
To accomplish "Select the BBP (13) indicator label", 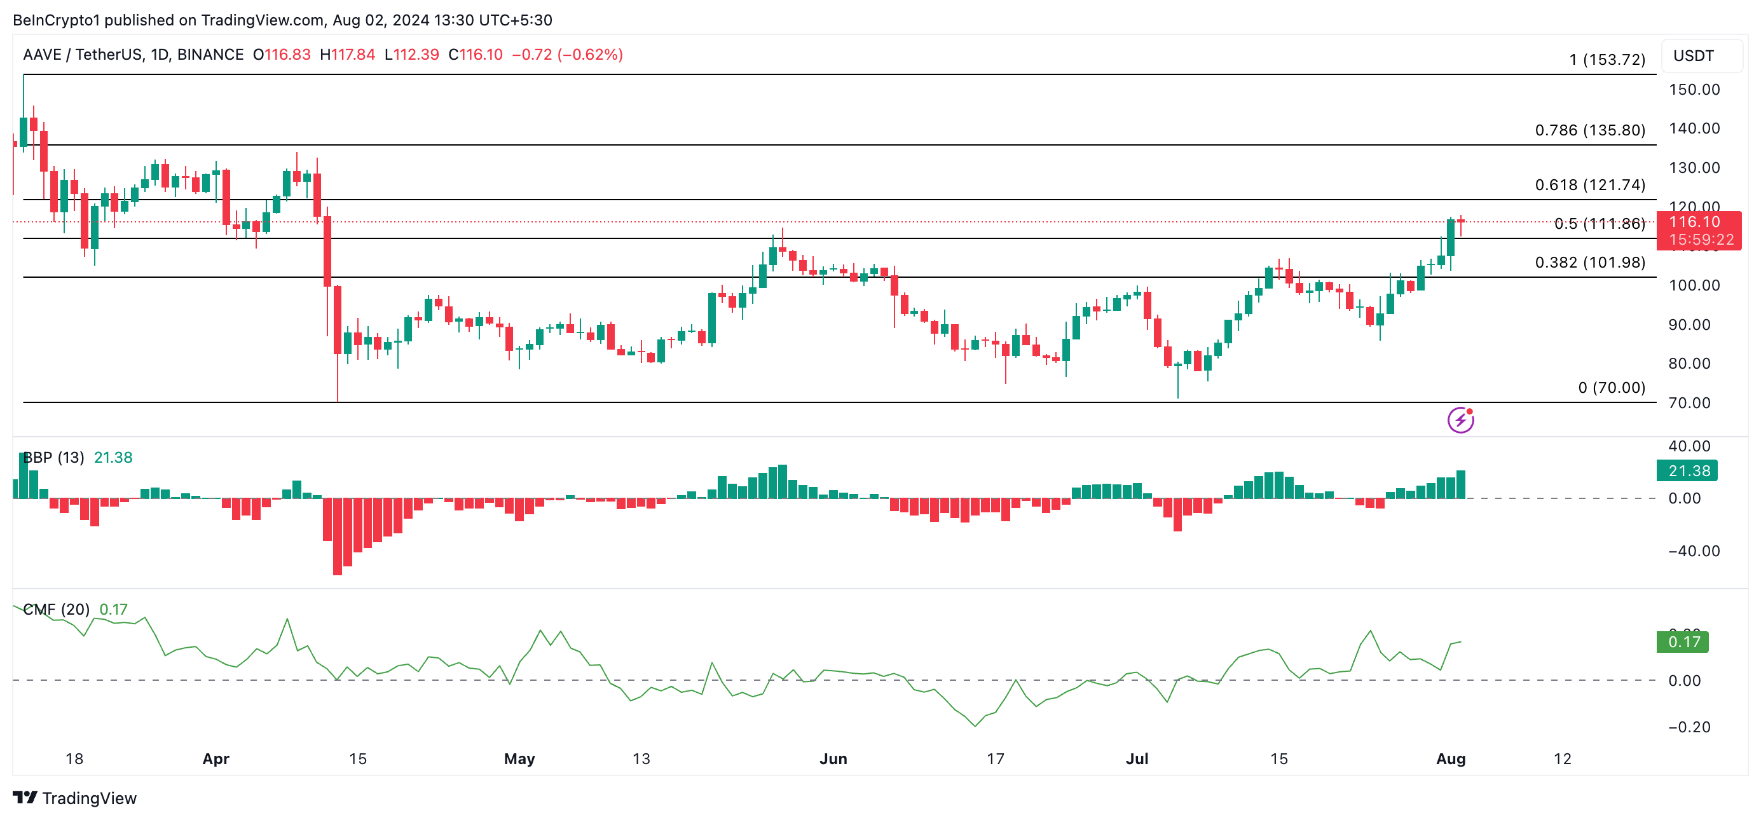I will [53, 457].
